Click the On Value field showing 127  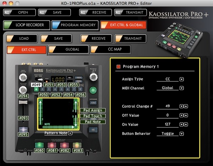168,124
